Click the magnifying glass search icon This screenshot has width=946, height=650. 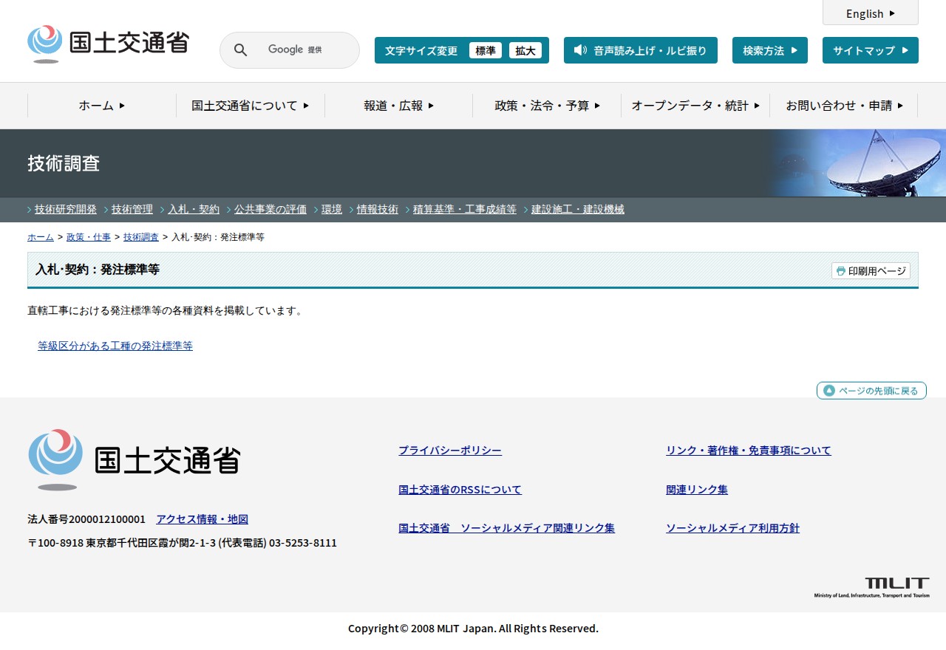(240, 50)
